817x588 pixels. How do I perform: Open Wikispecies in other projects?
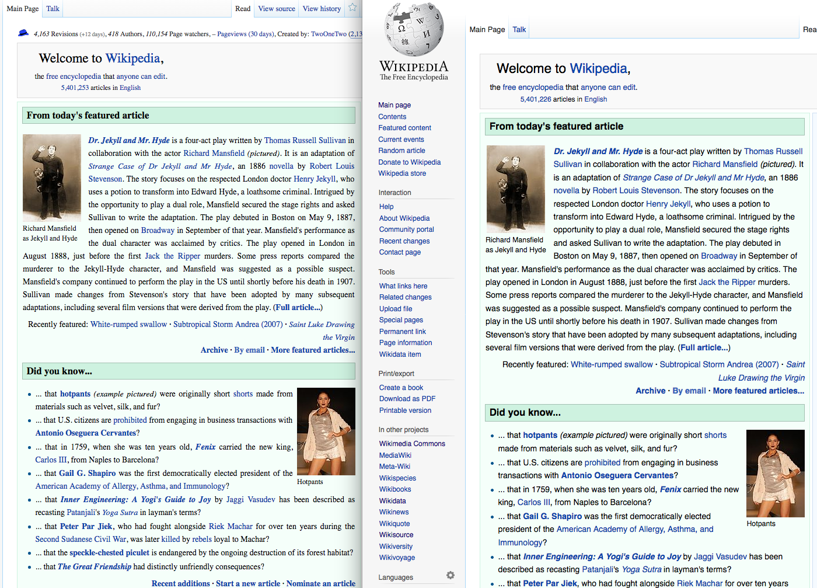(397, 478)
